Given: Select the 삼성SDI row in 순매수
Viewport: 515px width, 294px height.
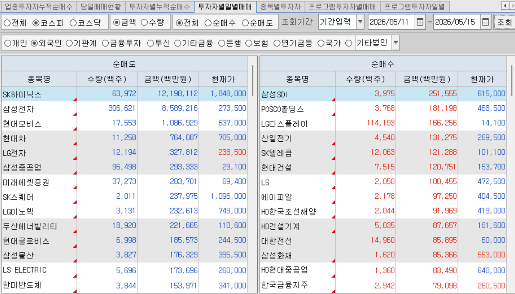Looking at the screenshot, I should click(383, 94).
